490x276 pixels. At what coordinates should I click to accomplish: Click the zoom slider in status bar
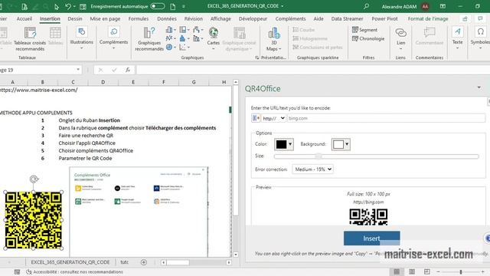pos(461,271)
